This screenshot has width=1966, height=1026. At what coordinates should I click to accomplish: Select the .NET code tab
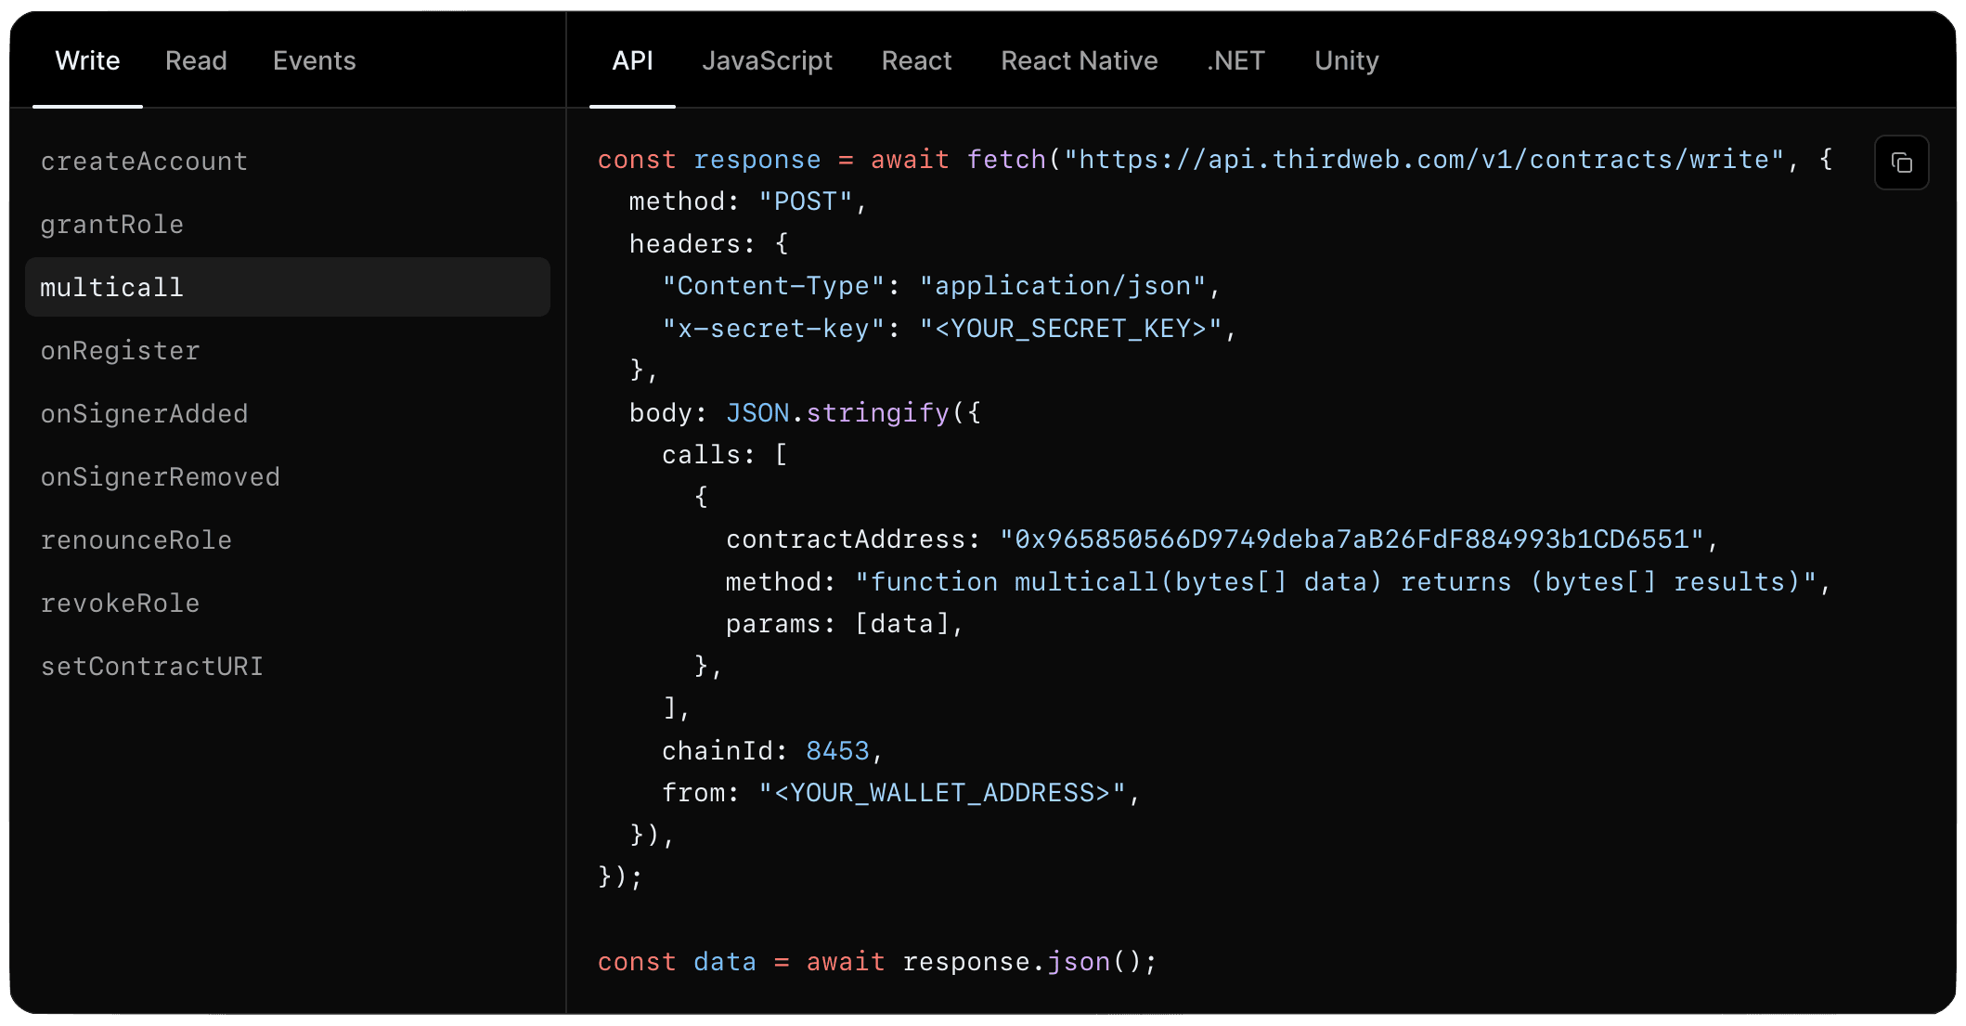[x=1235, y=61]
